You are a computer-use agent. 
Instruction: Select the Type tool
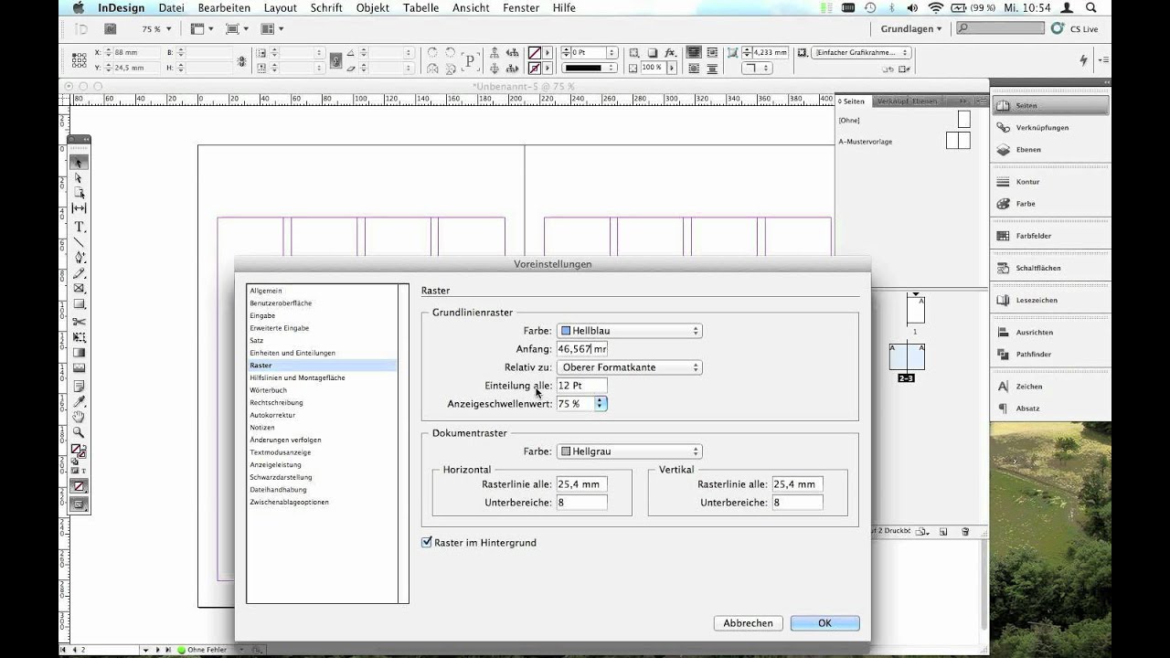pos(80,227)
